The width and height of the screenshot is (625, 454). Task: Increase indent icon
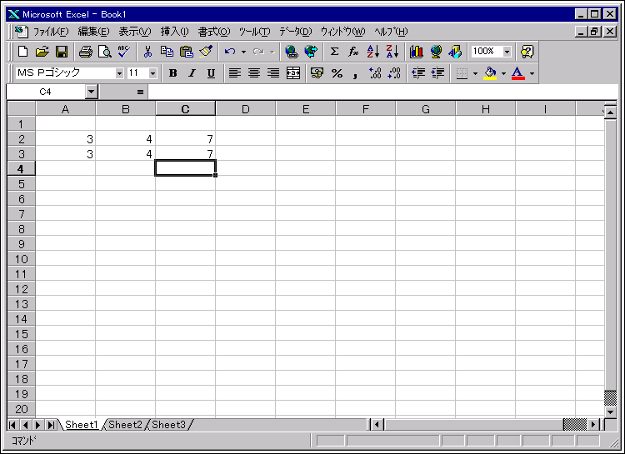437,73
